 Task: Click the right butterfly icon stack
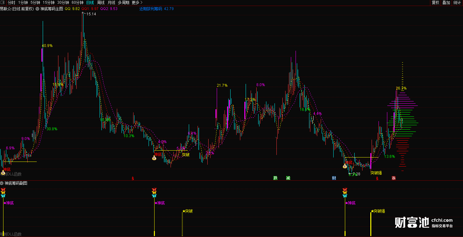pyautogui.click(x=345, y=193)
